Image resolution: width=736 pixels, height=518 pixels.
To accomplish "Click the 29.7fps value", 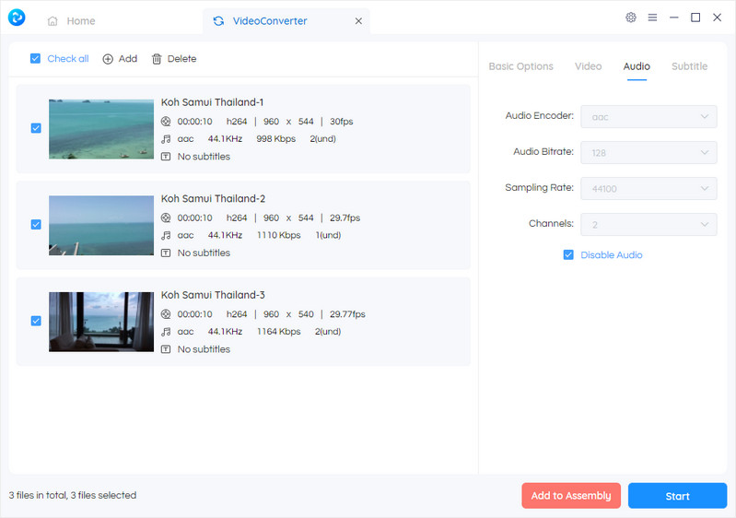I will pyautogui.click(x=345, y=218).
